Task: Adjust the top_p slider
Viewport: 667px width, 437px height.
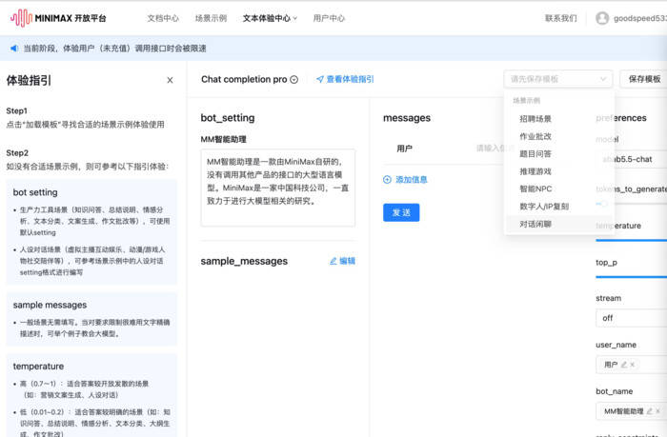Action: point(631,277)
